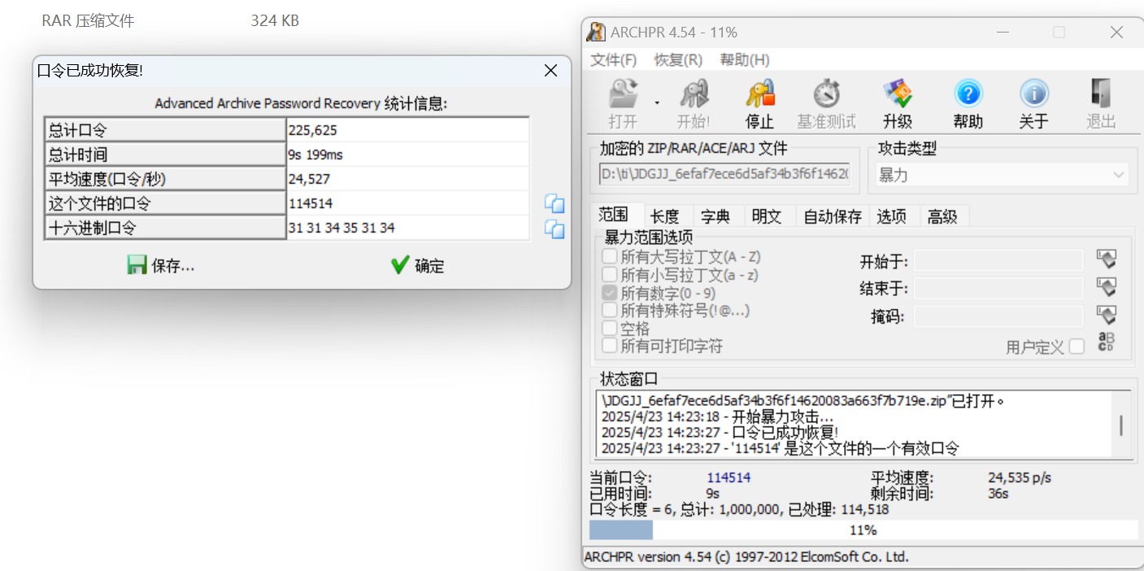Click the picker icon beside 掩码 field

tap(1106, 315)
